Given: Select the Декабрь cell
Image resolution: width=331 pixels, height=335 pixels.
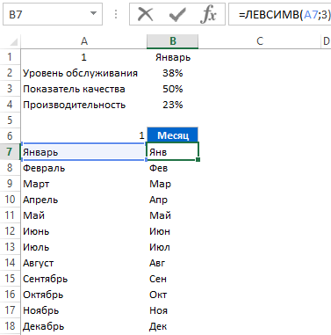Looking at the screenshot, I should click(x=83, y=326).
